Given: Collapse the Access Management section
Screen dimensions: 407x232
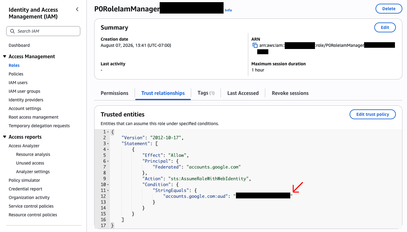Looking at the screenshot, I should (5, 56).
